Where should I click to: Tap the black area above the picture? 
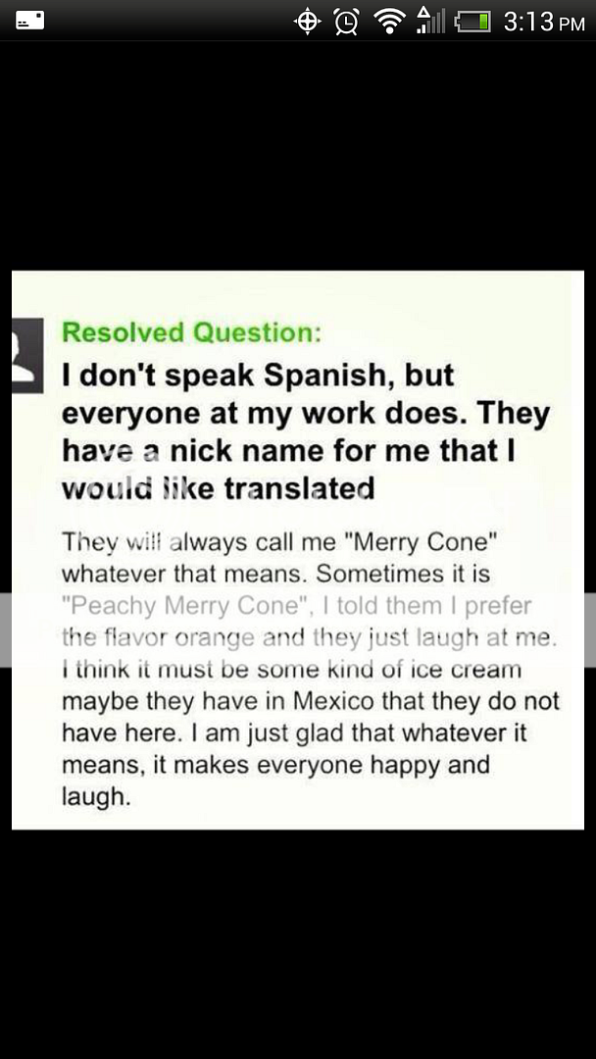(298, 155)
